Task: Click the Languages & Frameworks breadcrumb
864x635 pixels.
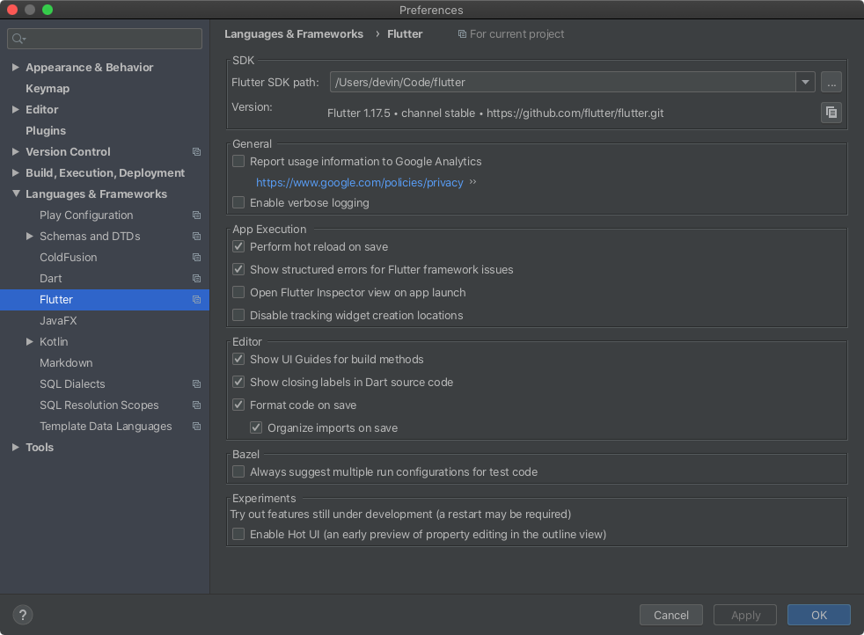Action: coord(294,33)
